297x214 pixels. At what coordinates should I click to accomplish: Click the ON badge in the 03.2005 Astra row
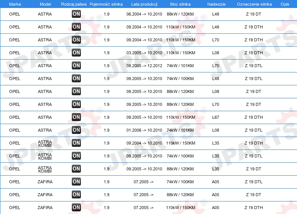tap(76, 53)
